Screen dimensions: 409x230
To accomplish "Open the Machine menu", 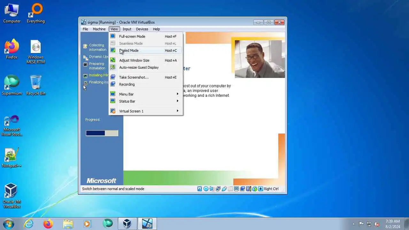I will [x=99, y=29].
